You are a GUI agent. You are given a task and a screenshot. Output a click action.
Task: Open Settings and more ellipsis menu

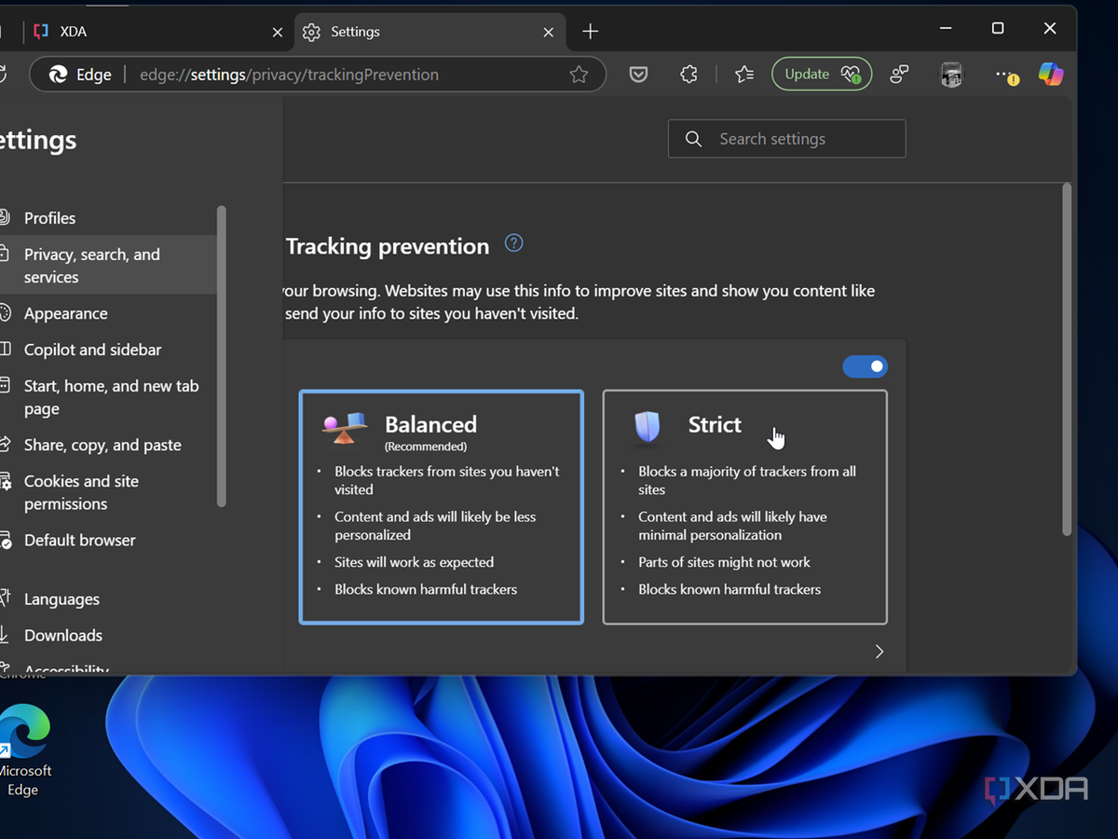click(x=1003, y=75)
